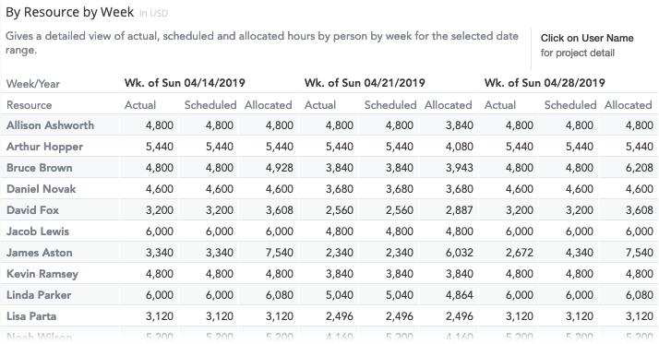Open David Fox resource row
Image resolution: width=659 pixels, height=344 pixels.
coord(33,210)
